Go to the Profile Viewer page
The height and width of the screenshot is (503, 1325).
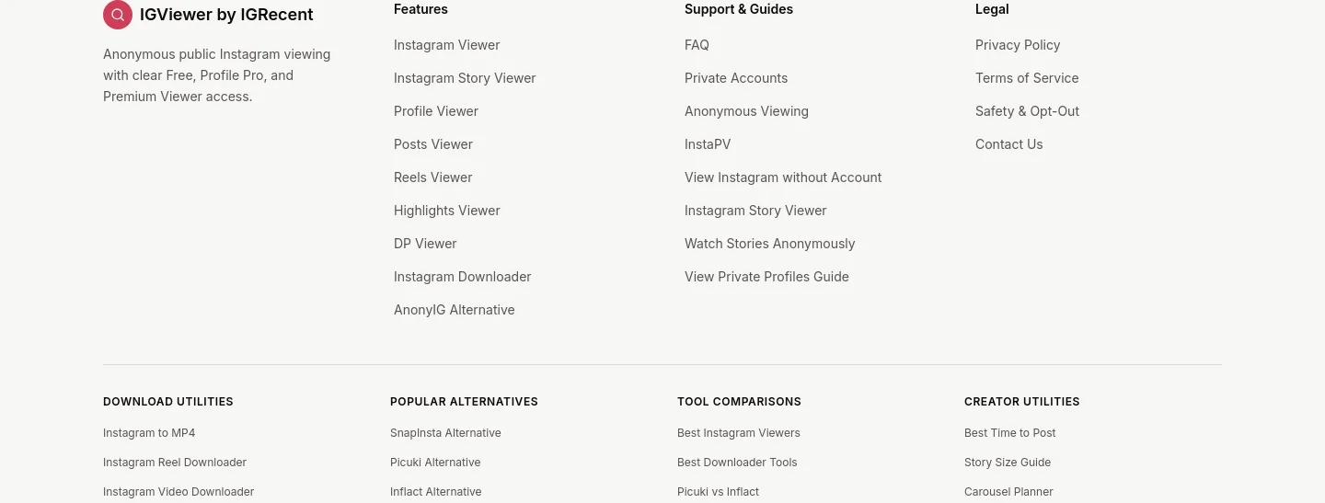click(x=436, y=111)
